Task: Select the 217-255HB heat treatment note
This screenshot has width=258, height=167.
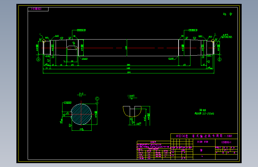Action: [x=204, y=114]
